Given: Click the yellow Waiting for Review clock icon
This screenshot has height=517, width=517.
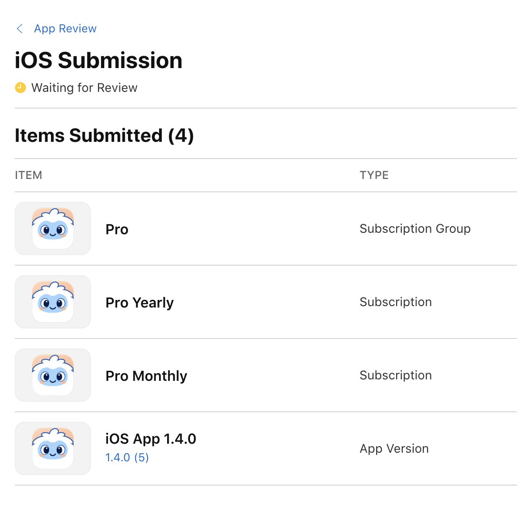Looking at the screenshot, I should click(x=20, y=88).
